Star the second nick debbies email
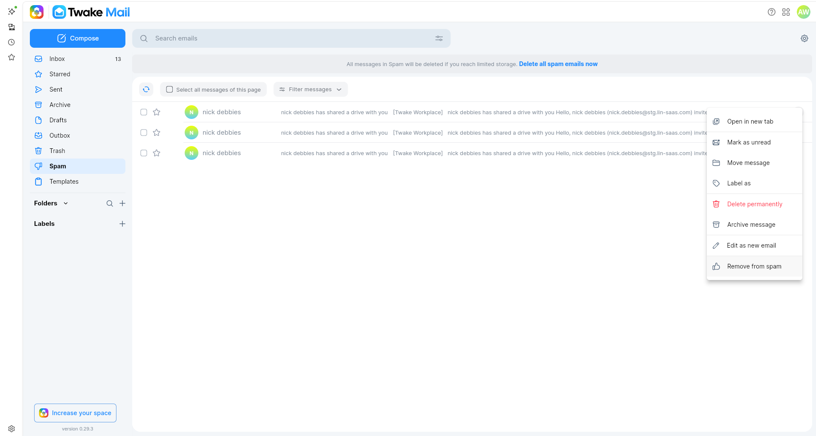 157,133
